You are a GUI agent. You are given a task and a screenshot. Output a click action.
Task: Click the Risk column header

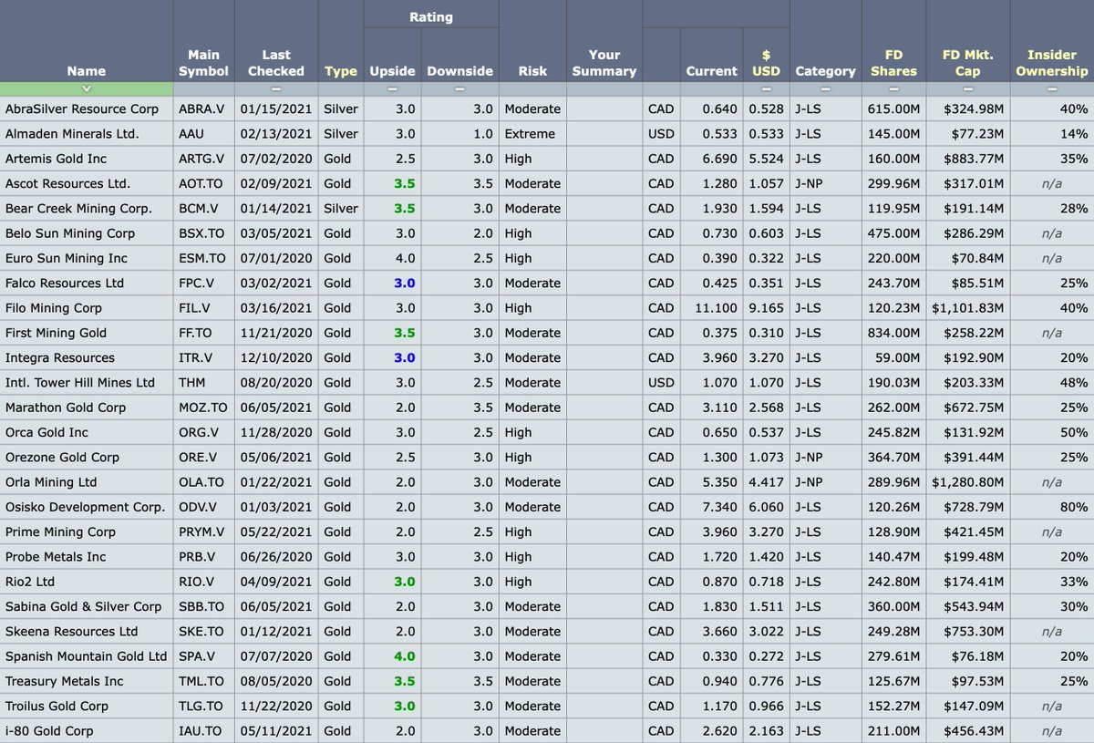point(532,71)
